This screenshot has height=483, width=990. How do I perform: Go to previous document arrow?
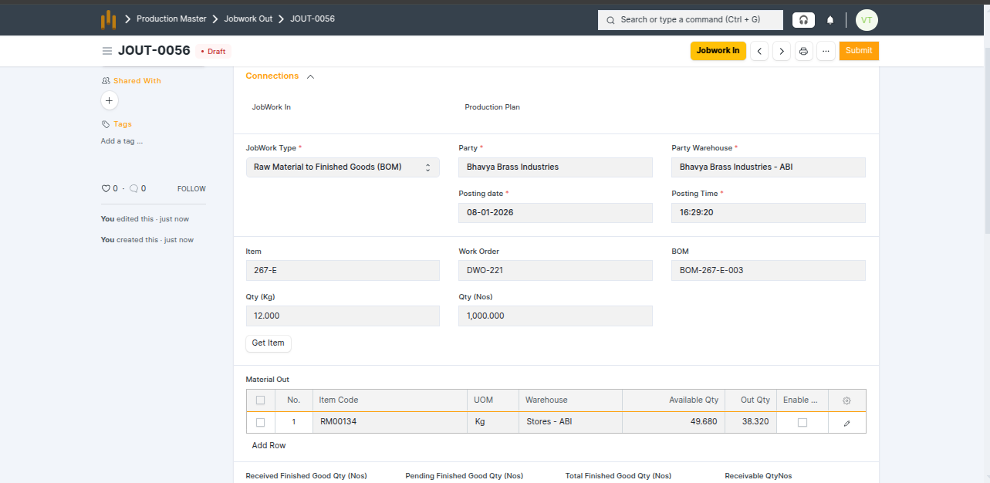coord(759,51)
